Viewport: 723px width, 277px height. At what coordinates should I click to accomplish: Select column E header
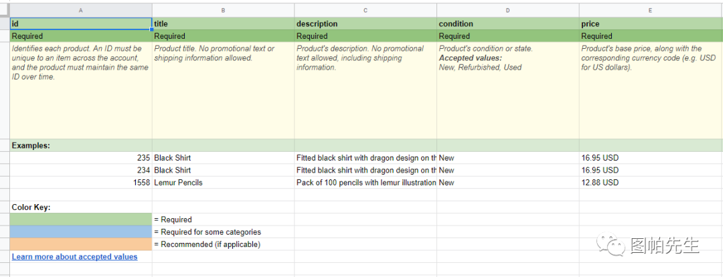click(651, 10)
